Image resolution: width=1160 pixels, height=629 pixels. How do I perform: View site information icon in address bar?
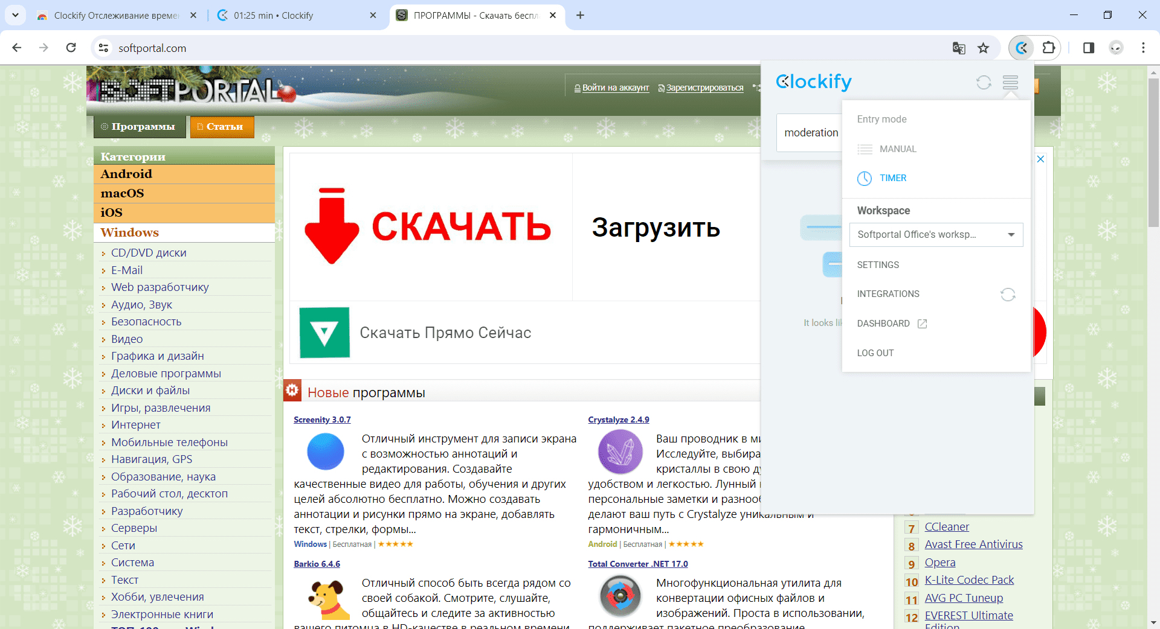(x=103, y=48)
